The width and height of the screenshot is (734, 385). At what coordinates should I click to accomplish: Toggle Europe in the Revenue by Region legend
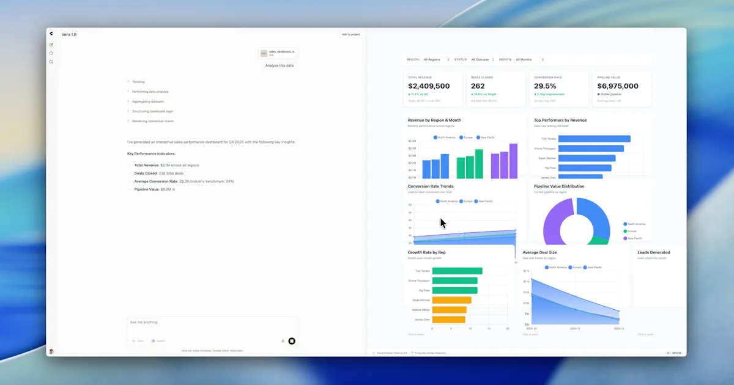pyautogui.click(x=466, y=137)
